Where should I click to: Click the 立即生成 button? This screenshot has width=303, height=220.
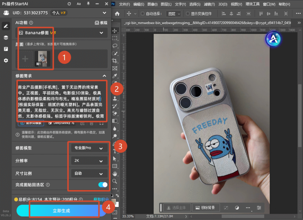tap(62, 211)
